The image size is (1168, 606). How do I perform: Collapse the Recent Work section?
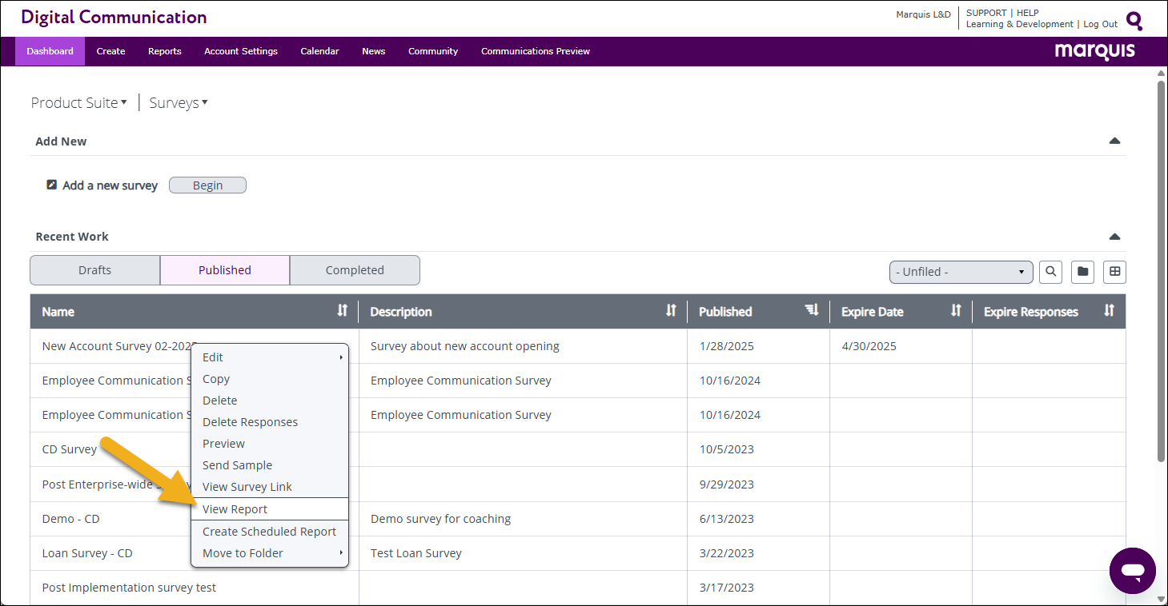coord(1114,237)
